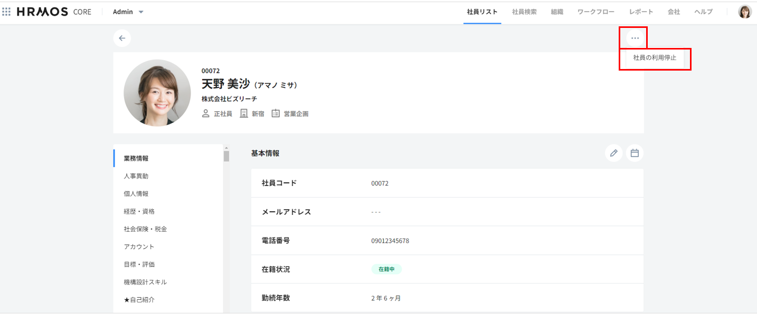Click the HRMOS CORE logo

54,12
